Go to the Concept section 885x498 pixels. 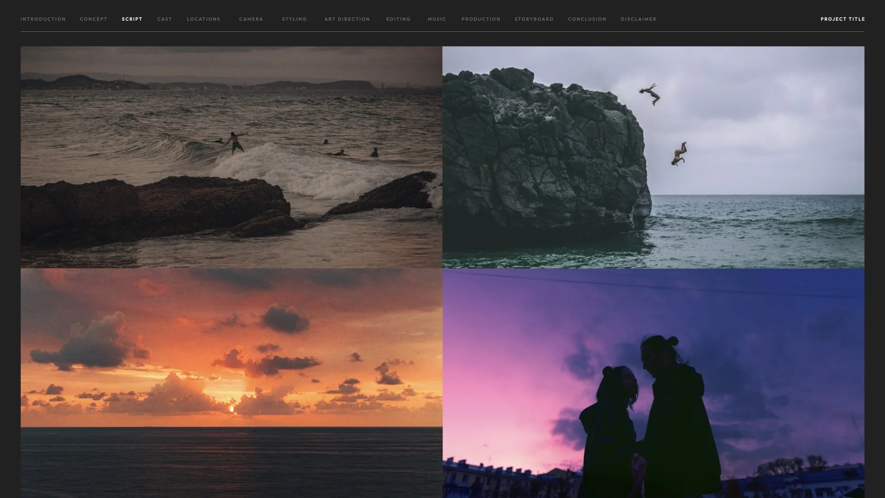tap(94, 19)
